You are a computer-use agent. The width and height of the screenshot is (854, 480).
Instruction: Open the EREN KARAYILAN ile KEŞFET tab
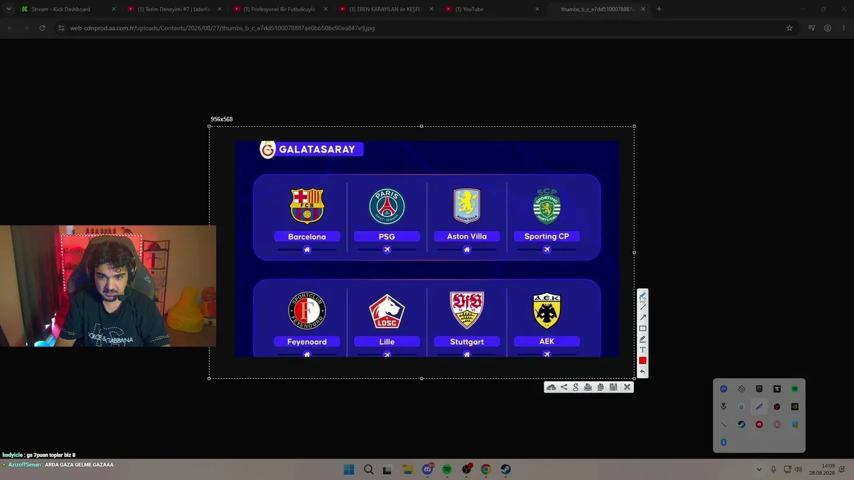[x=386, y=9]
